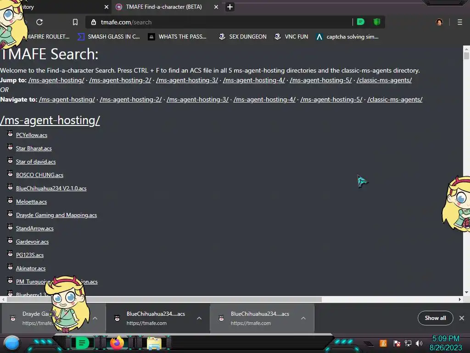Click agent icon beside Gardevoir.acs
This screenshot has height=353, width=470.
pyautogui.click(x=10, y=240)
